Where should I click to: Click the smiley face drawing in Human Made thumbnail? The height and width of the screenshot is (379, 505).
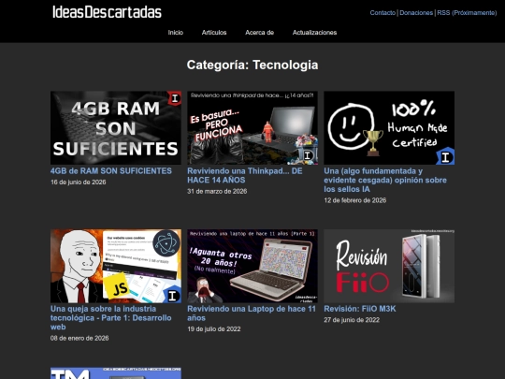(351, 126)
